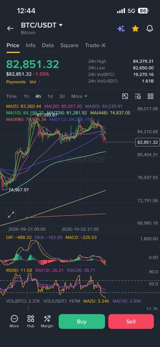Open price alerts bell icon
This screenshot has width=160, height=347.
point(150,28)
